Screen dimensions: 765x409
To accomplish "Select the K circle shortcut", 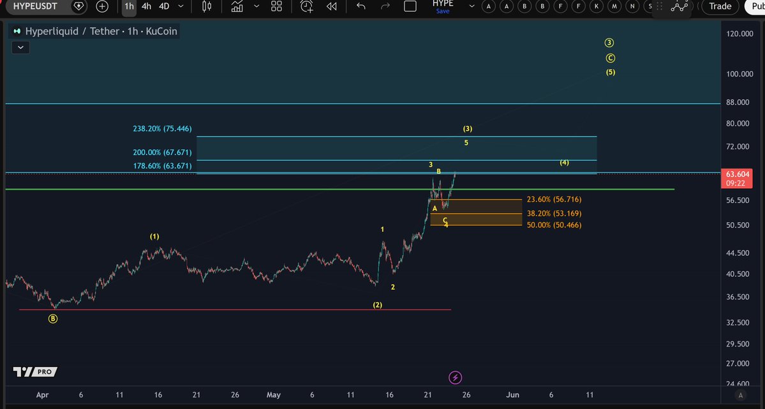I will point(596,6).
